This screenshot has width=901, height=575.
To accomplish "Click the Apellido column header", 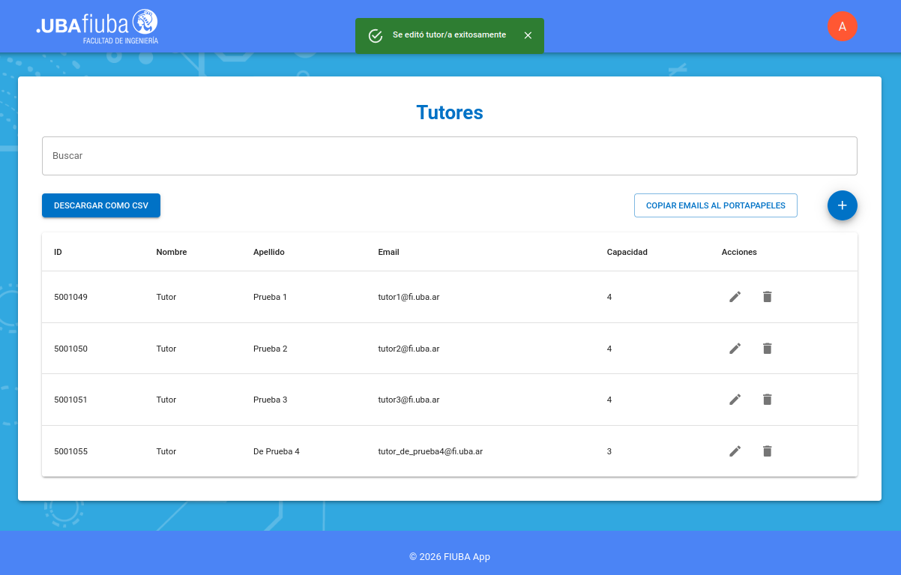I will [268, 252].
